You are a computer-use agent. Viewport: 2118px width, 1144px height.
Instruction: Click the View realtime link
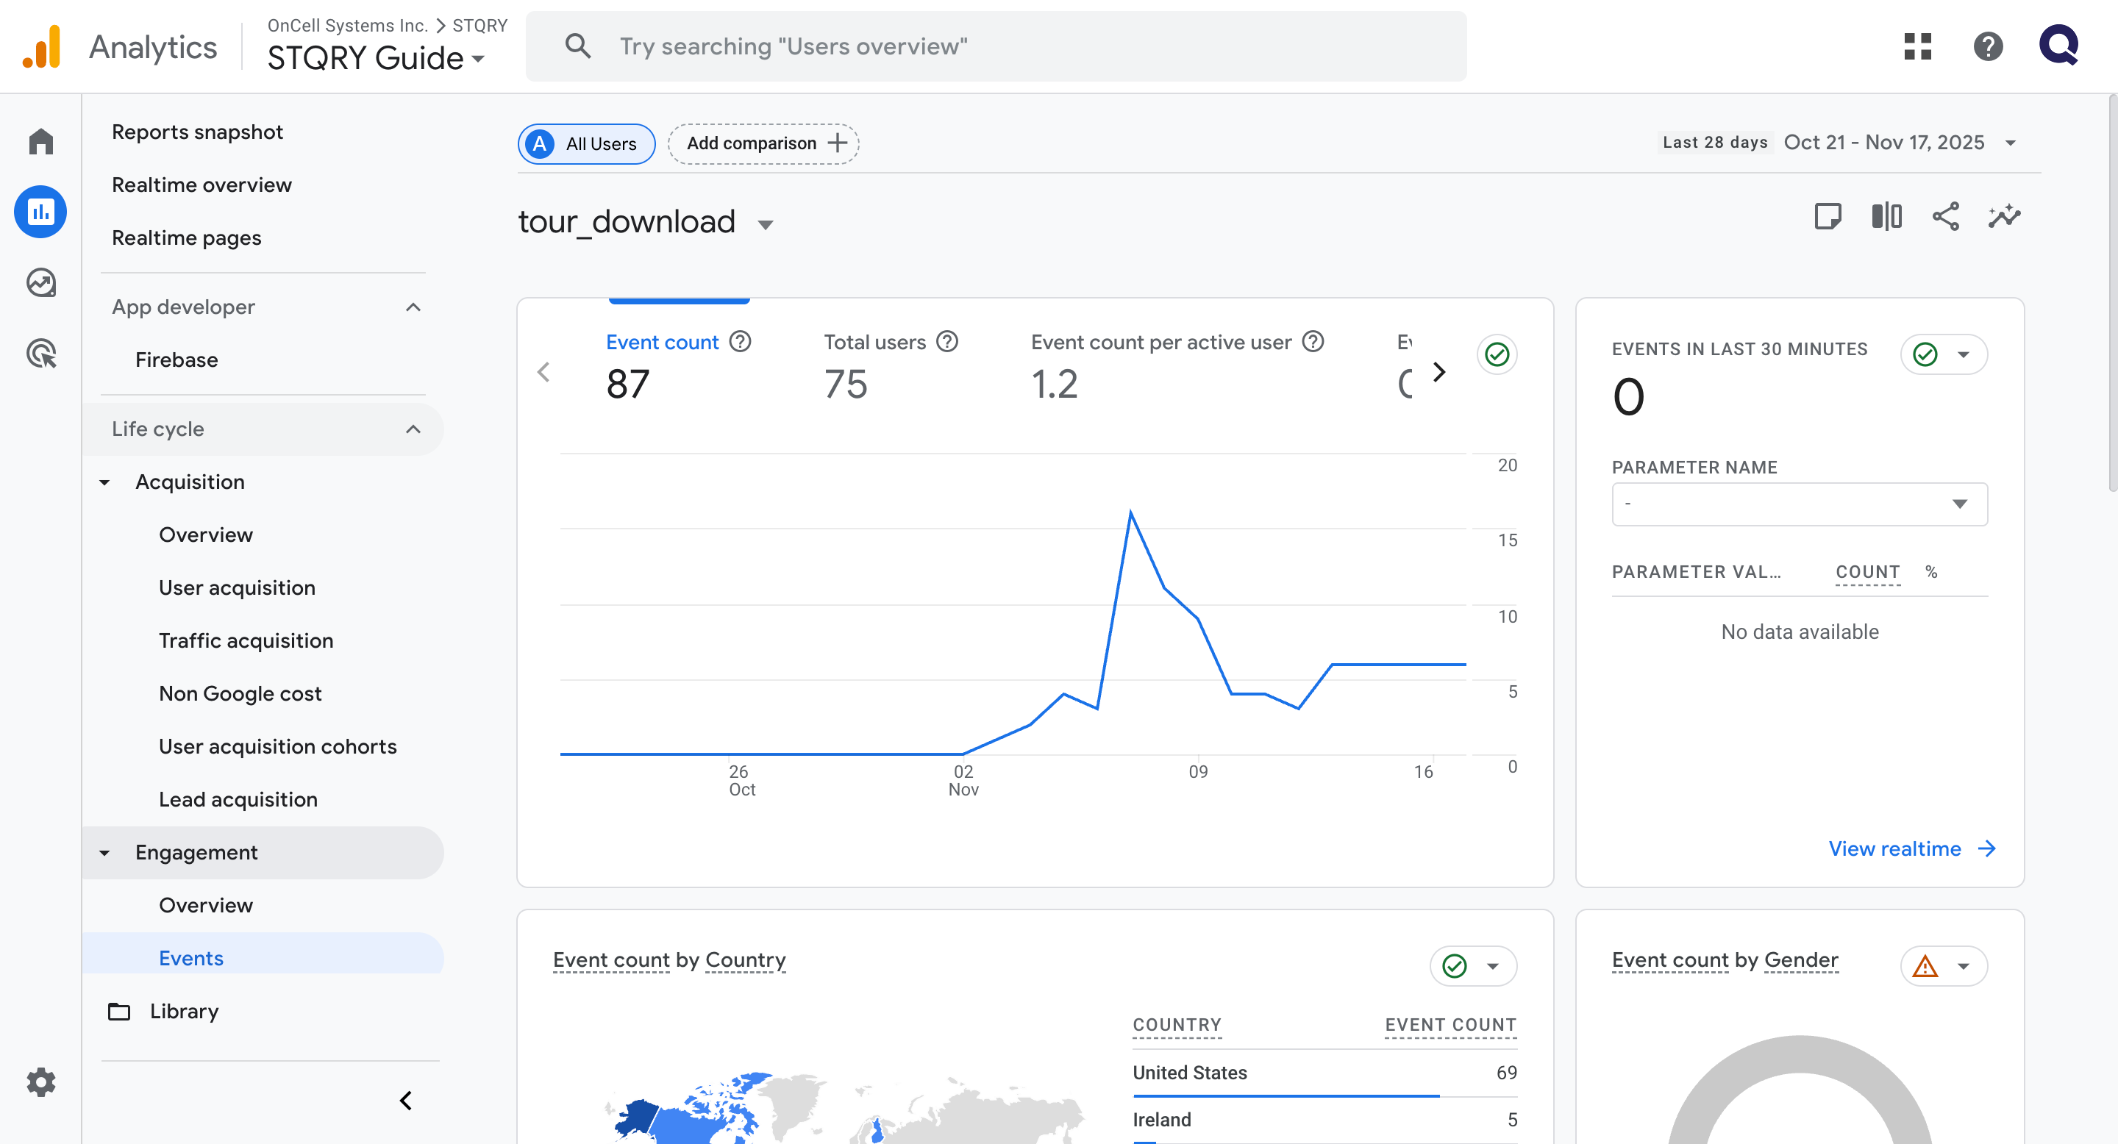pyautogui.click(x=1895, y=848)
